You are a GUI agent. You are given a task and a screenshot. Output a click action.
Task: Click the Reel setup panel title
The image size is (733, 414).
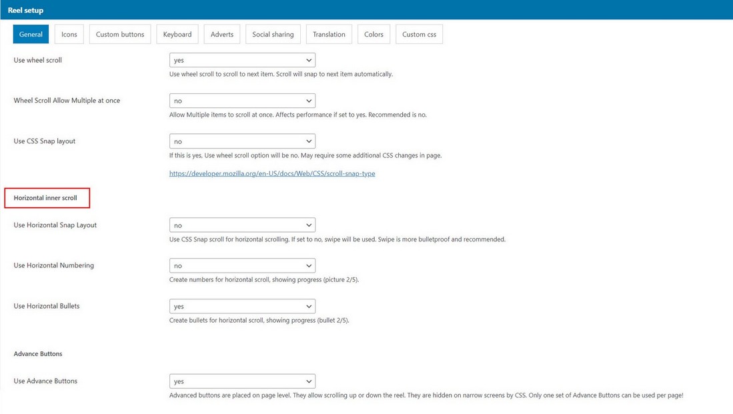coord(25,10)
